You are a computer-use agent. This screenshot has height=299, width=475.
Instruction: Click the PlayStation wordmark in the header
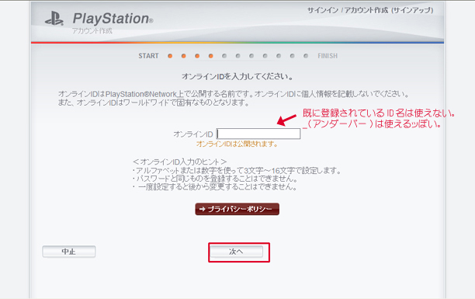tap(113, 19)
